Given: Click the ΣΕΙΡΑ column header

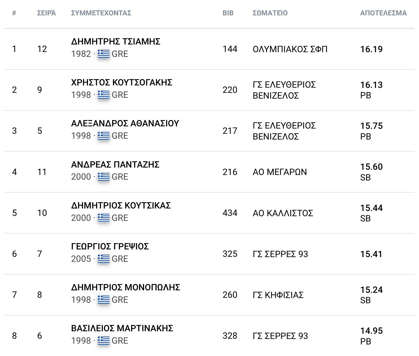Looking at the screenshot, I should pos(46,13).
